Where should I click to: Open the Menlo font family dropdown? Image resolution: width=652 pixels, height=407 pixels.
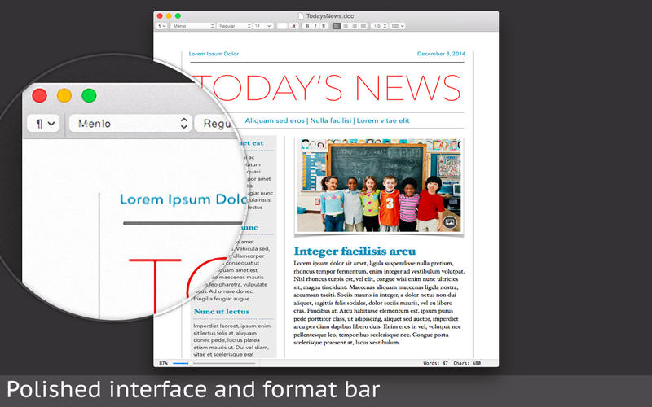(x=193, y=26)
